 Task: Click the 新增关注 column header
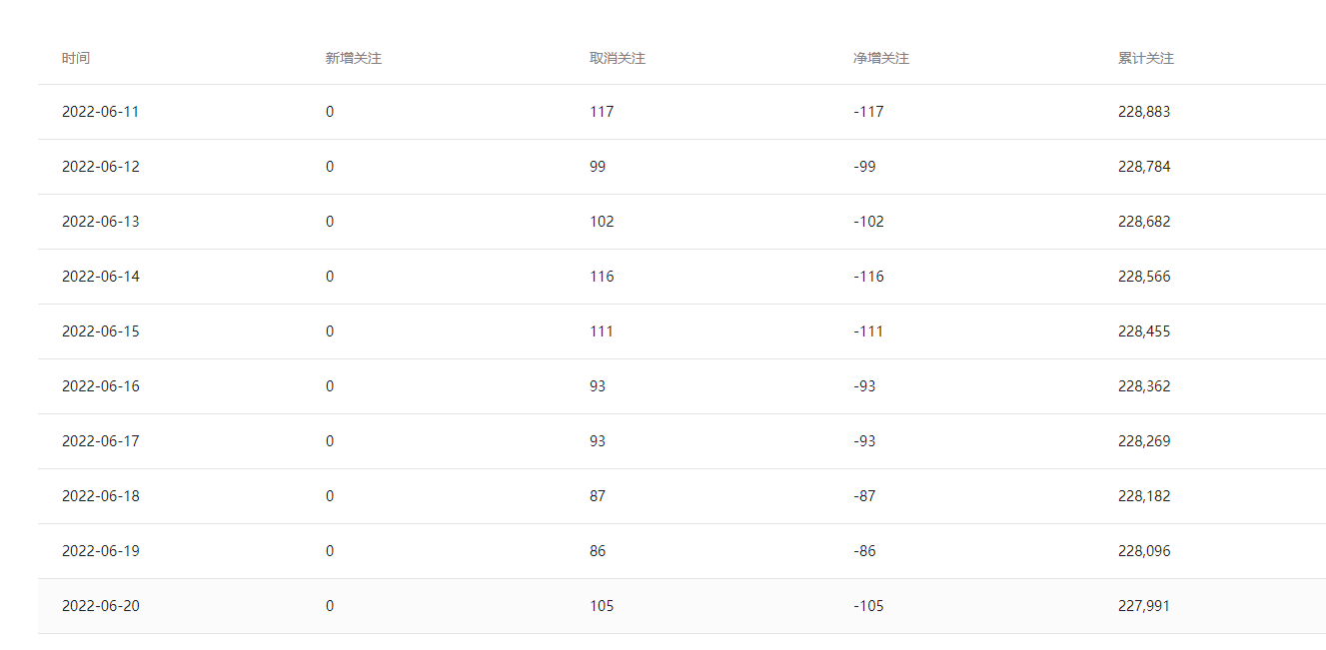354,59
